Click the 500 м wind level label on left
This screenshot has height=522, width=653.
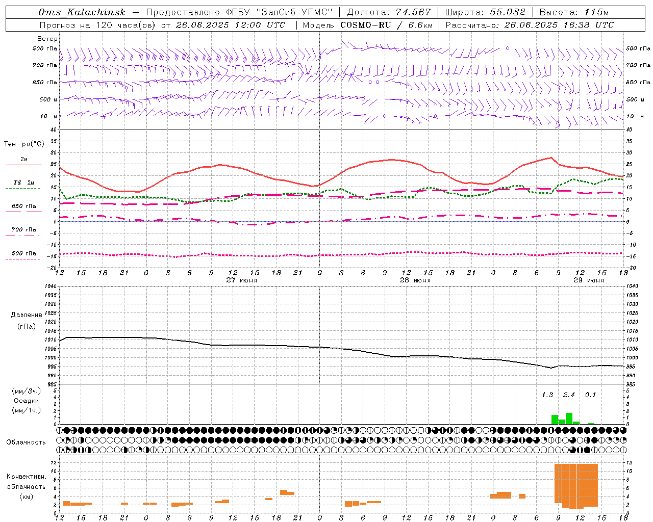(48, 99)
